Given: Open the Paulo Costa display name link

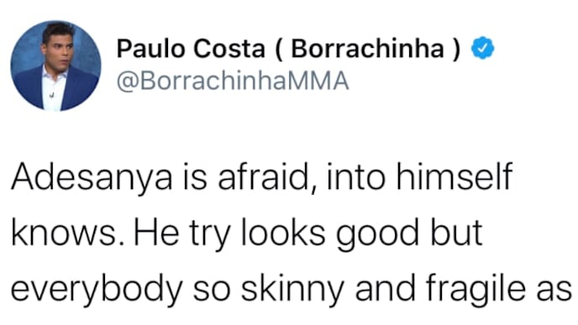Looking at the screenshot, I should coord(289,48).
